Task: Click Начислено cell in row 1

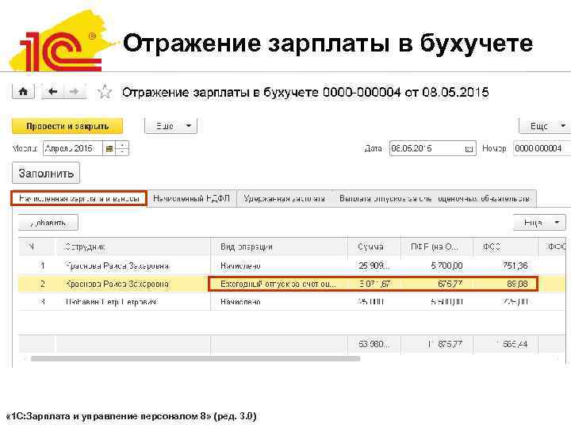Action: click(240, 266)
